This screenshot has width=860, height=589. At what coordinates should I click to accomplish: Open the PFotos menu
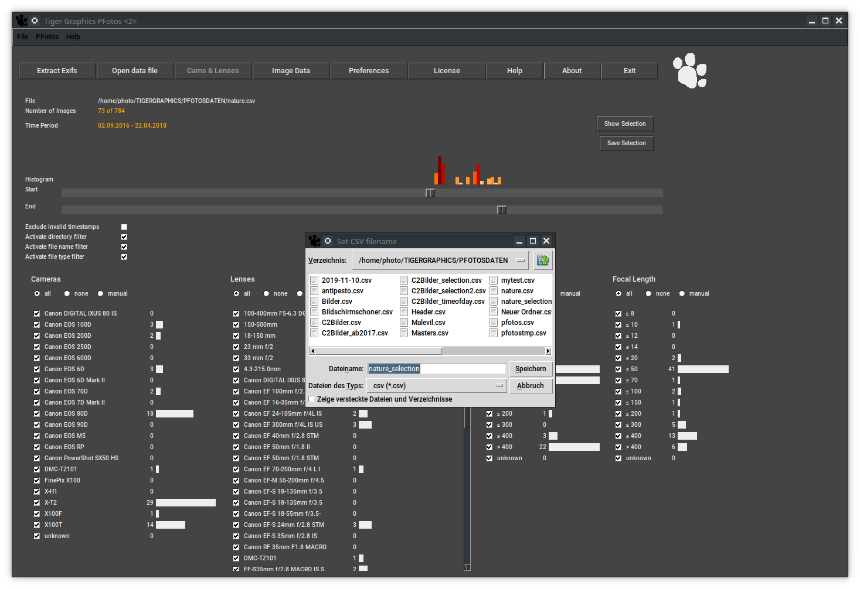(x=47, y=37)
